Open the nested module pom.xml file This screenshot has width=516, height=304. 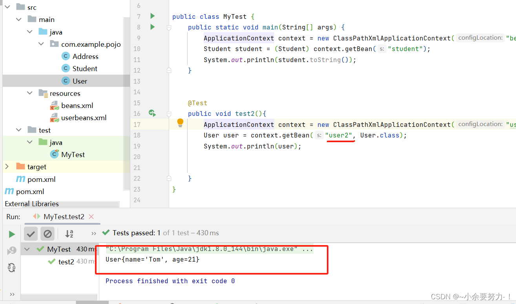click(42, 179)
